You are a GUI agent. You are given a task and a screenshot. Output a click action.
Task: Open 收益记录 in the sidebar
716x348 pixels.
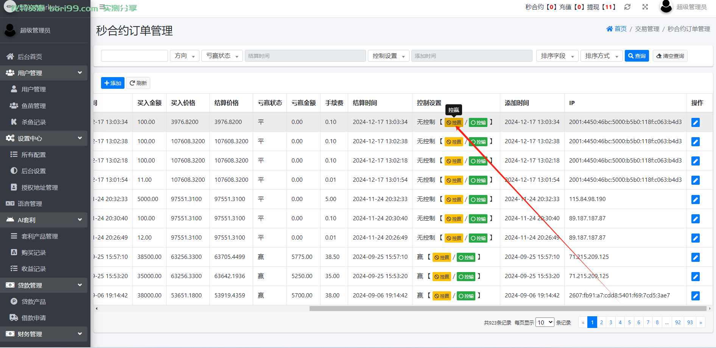[x=44, y=269]
